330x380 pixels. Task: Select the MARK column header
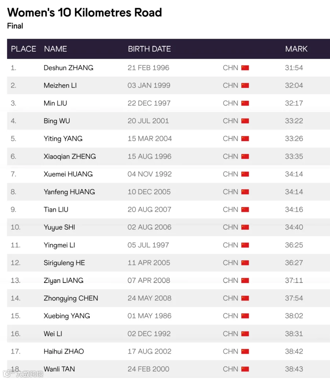click(x=296, y=49)
